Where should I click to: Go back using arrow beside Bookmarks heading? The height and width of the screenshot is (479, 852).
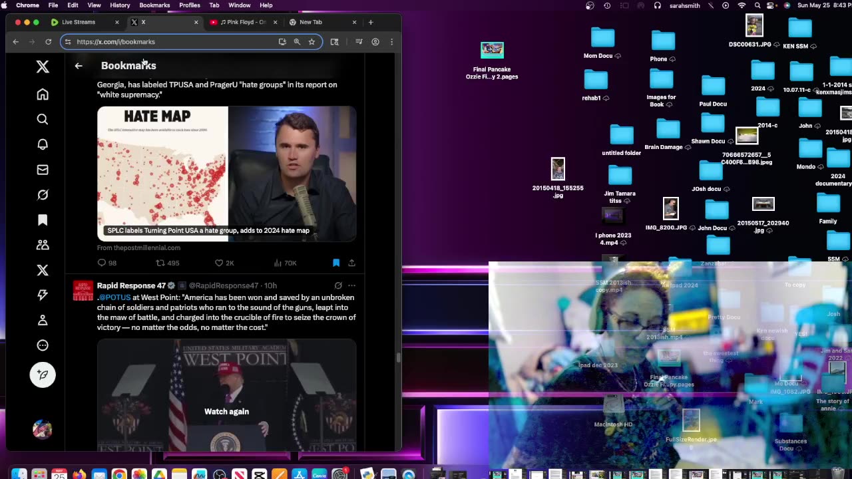coord(79,66)
